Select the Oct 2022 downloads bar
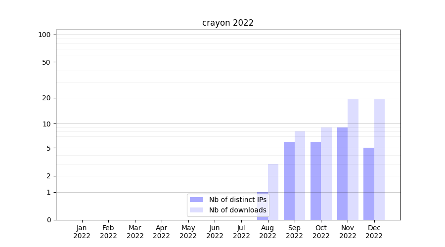The height and width of the screenshot is (247, 445). (x=326, y=173)
